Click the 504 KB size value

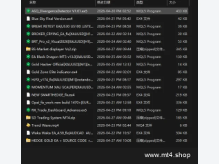click(181, 133)
